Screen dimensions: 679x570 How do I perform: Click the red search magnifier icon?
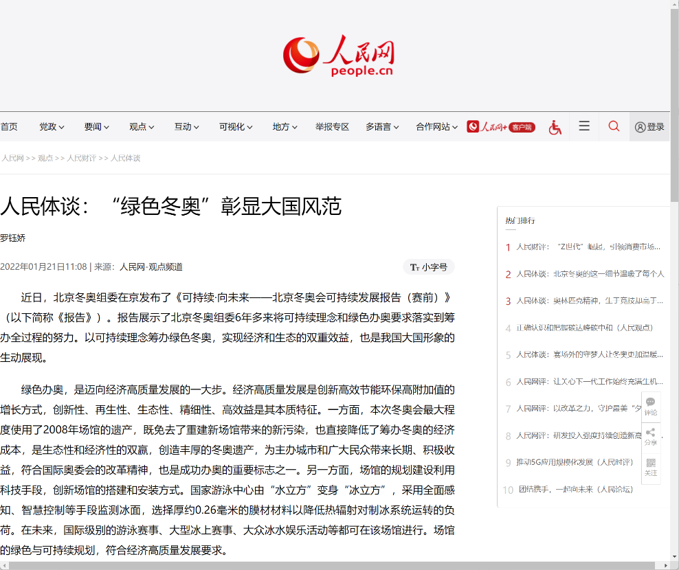click(614, 126)
